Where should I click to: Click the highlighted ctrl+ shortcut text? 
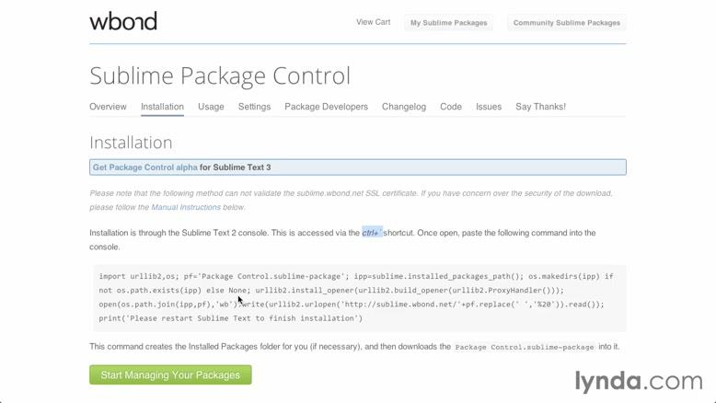371,233
